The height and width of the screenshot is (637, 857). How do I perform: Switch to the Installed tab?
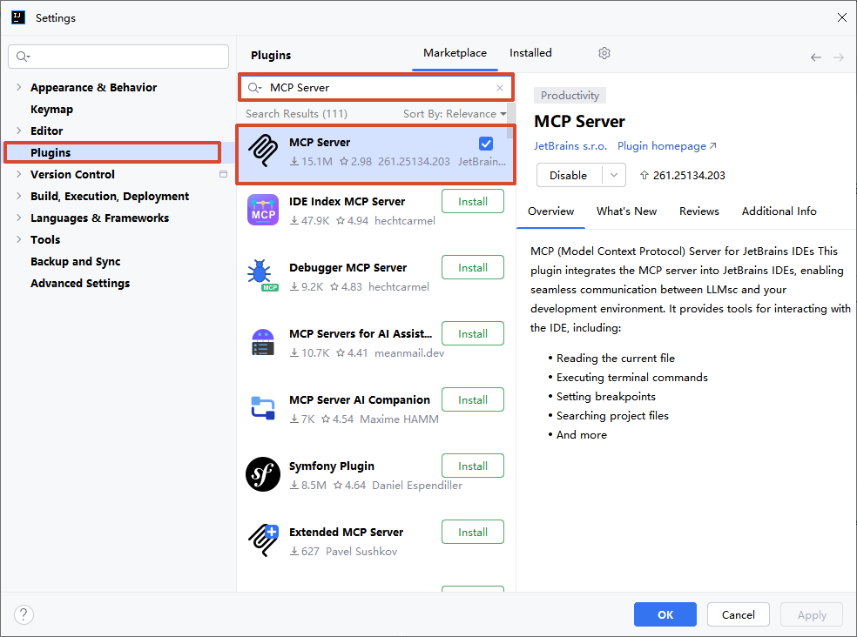click(530, 53)
